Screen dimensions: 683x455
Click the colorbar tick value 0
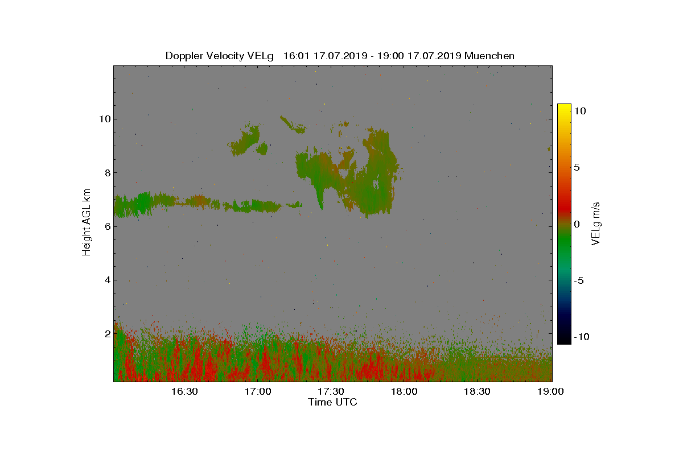coord(577,224)
